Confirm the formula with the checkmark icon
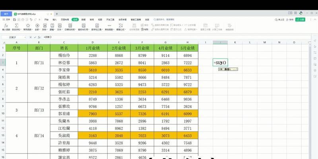318x159 pixels. [x=35, y=37]
